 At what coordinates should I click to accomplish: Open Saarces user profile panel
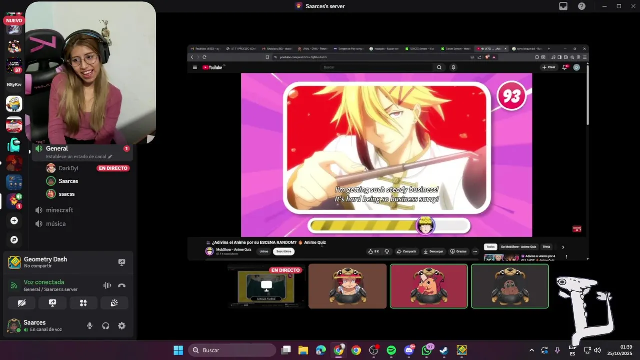pyautogui.click(x=35, y=326)
